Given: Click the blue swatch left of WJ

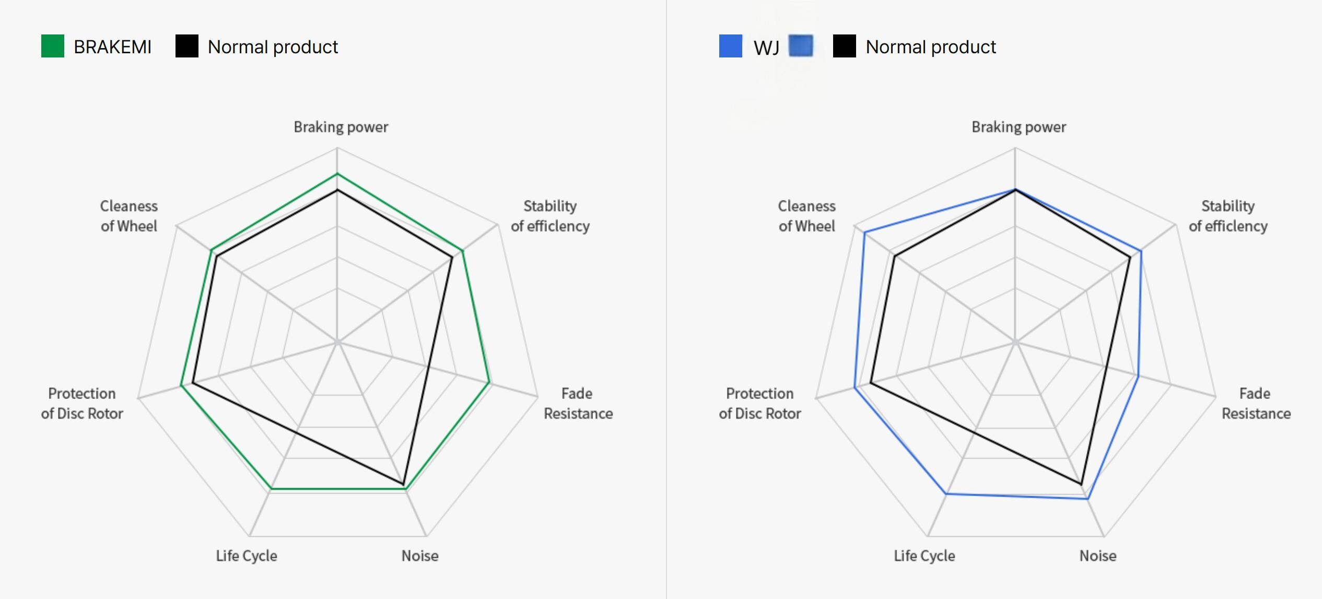Looking at the screenshot, I should [x=730, y=46].
